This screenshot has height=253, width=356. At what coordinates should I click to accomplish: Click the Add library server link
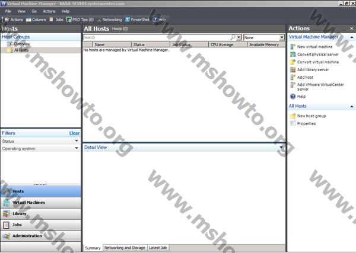[x=313, y=69]
